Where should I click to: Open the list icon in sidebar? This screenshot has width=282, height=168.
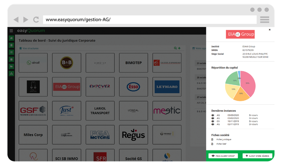tap(11, 52)
